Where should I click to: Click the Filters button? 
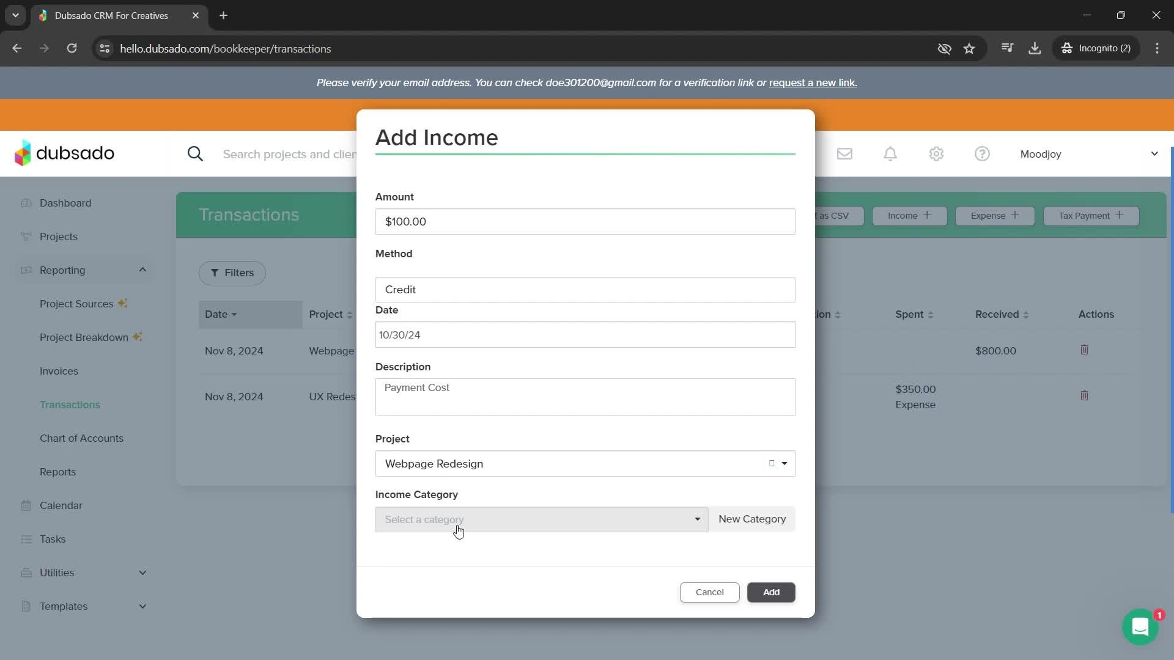[232, 273]
